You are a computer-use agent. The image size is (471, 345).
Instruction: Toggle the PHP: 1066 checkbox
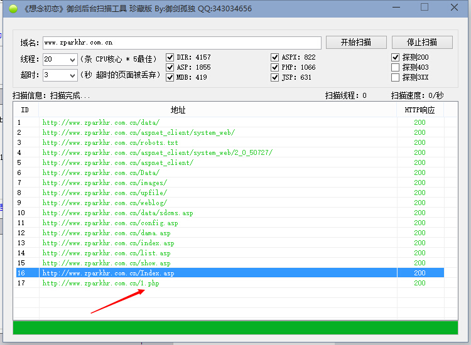[x=274, y=67]
